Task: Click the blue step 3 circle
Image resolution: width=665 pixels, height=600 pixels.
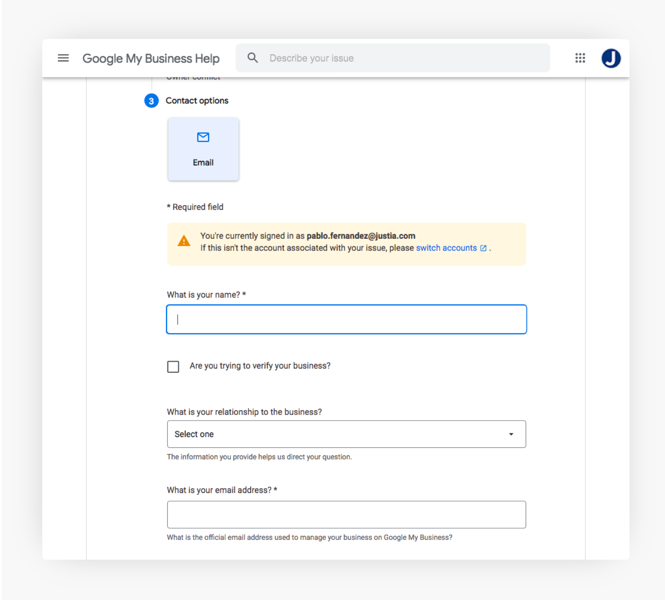Action: (151, 101)
